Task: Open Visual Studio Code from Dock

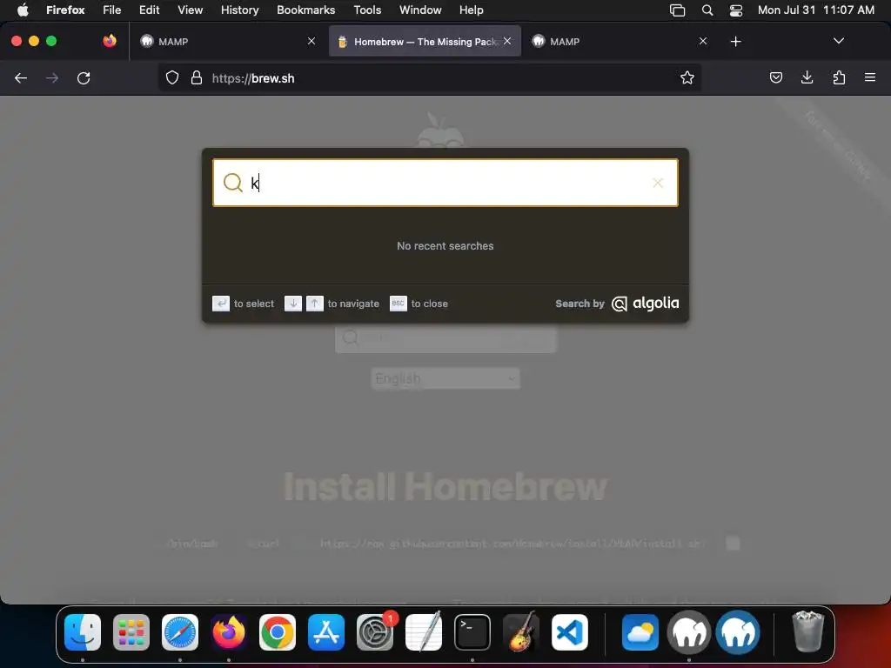Action: pyautogui.click(x=570, y=632)
